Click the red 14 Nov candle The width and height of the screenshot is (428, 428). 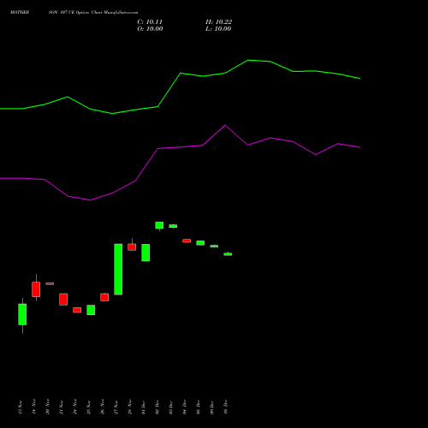(36, 289)
